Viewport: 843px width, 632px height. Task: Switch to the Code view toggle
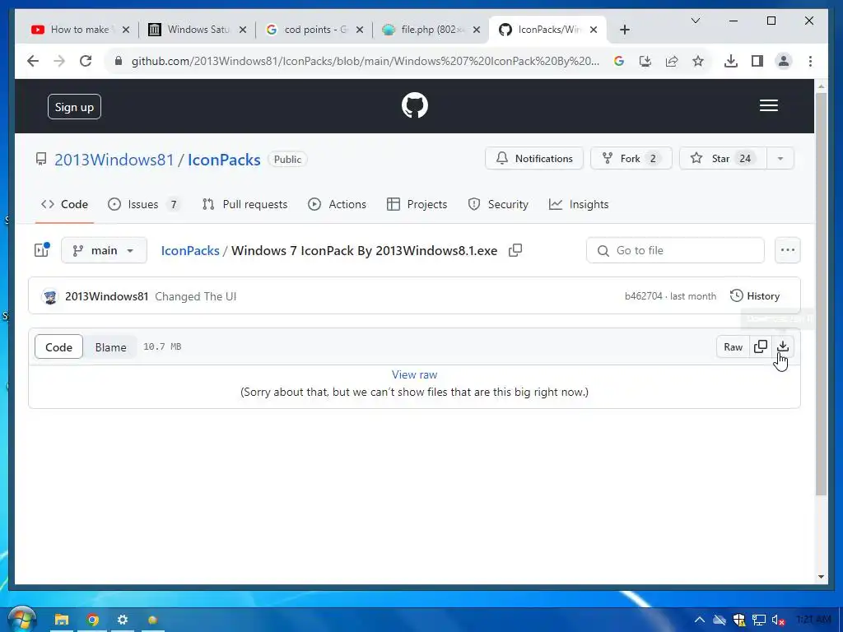(x=58, y=347)
